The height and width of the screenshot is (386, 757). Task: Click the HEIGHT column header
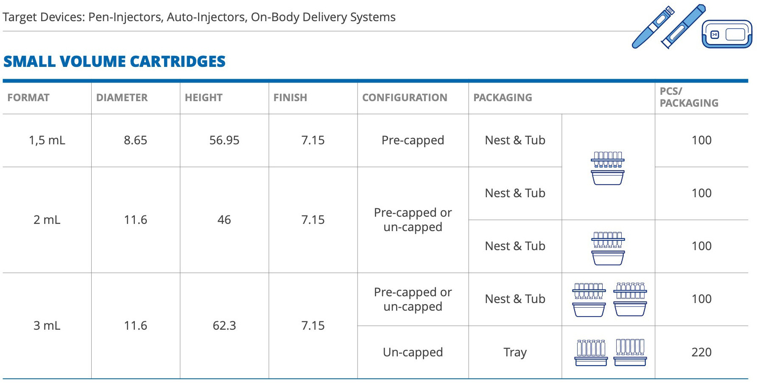[204, 98]
